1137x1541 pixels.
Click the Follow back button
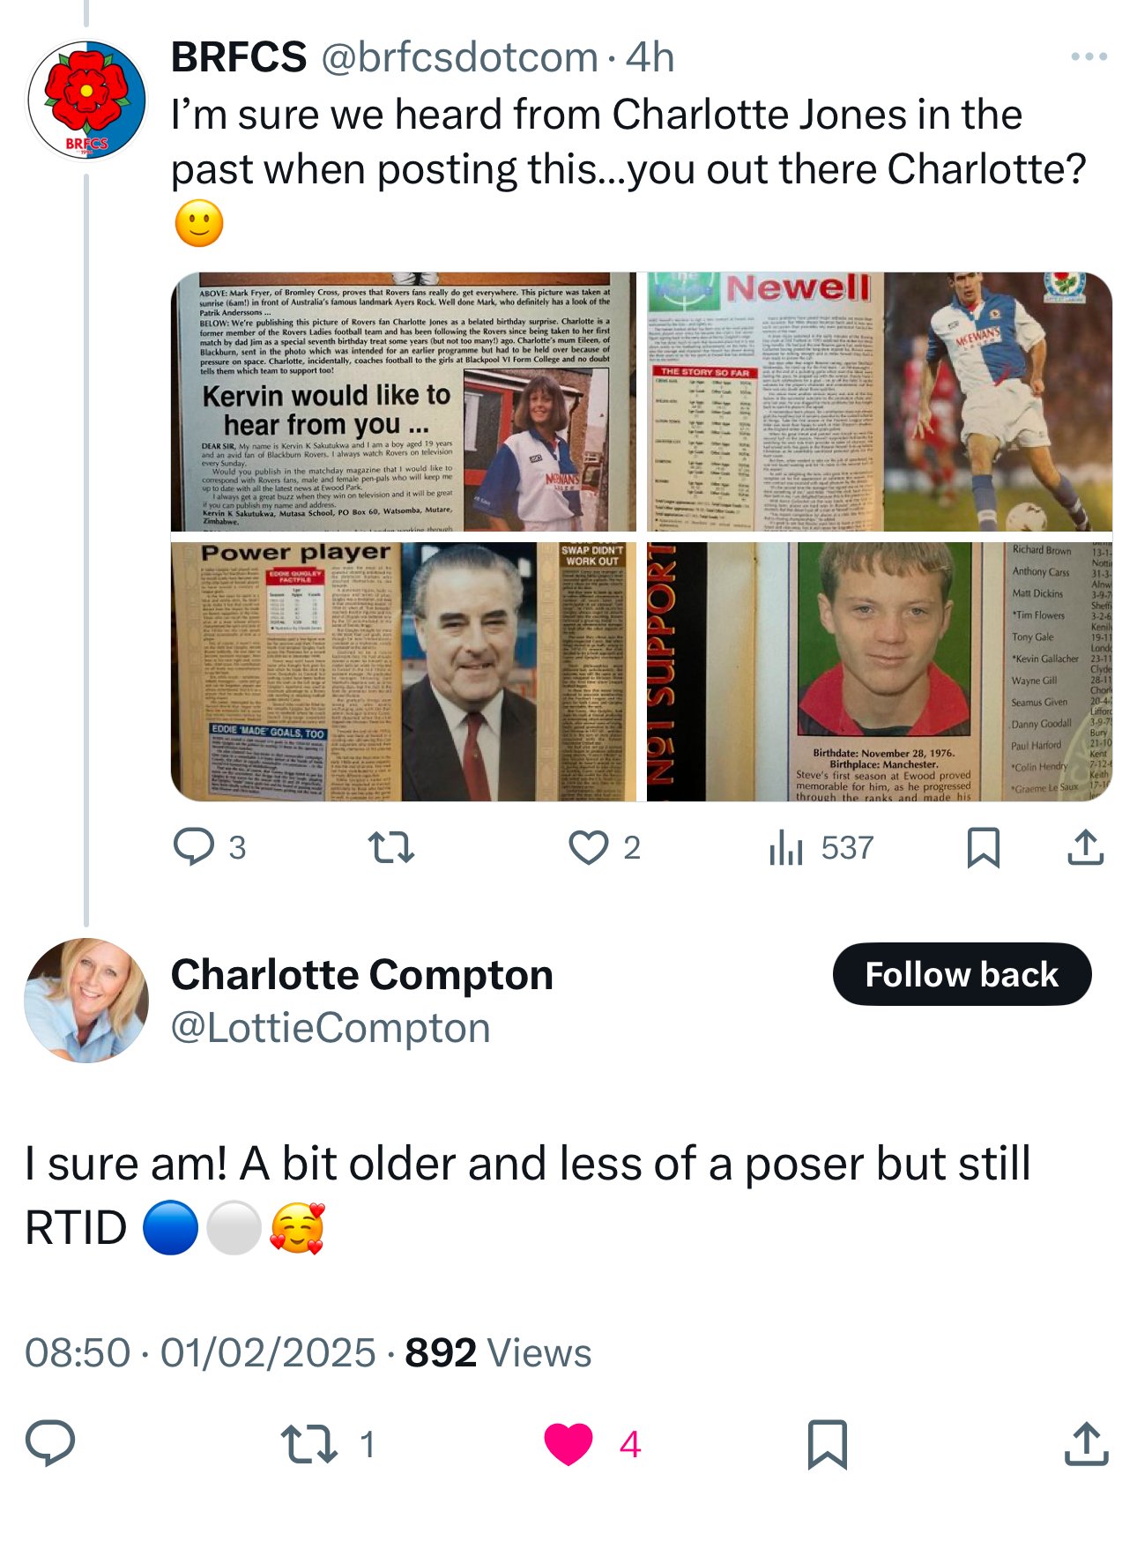coord(962,974)
